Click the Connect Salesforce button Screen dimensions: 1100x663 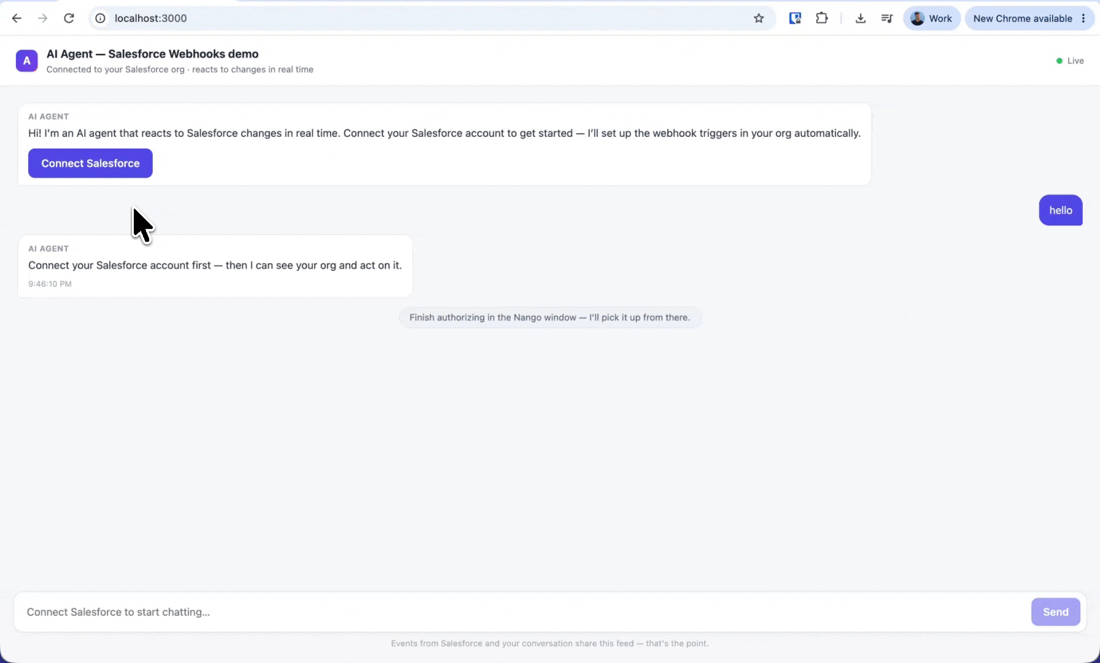coord(90,163)
